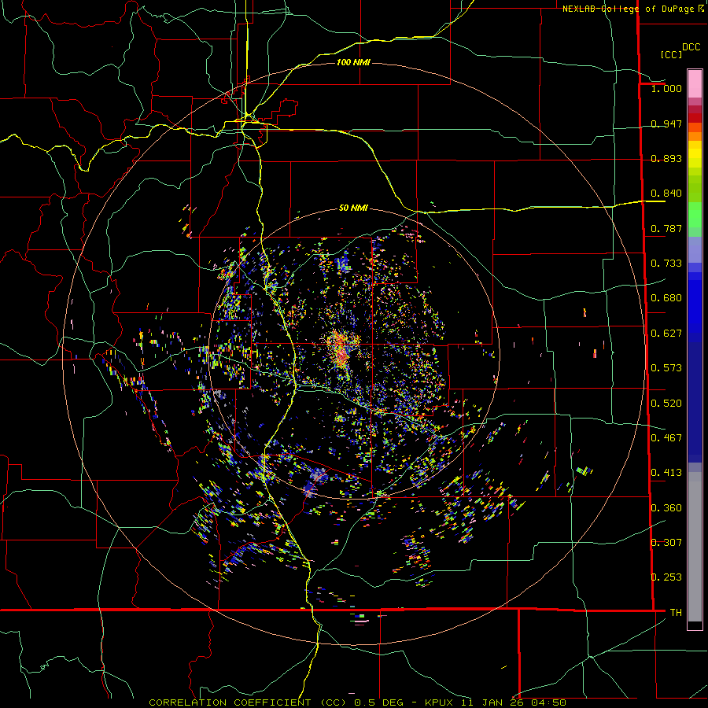The height and width of the screenshot is (708, 708).
Task: Click the 0.947 scale value
Action: point(666,124)
